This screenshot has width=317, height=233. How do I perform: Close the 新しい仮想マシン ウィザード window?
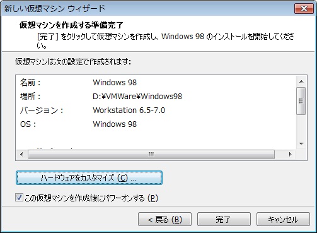pos(304,9)
